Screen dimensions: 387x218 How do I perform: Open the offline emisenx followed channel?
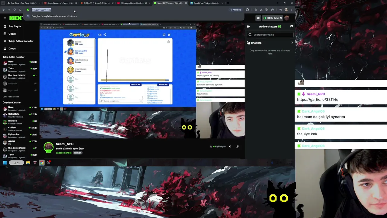coord(19,84)
